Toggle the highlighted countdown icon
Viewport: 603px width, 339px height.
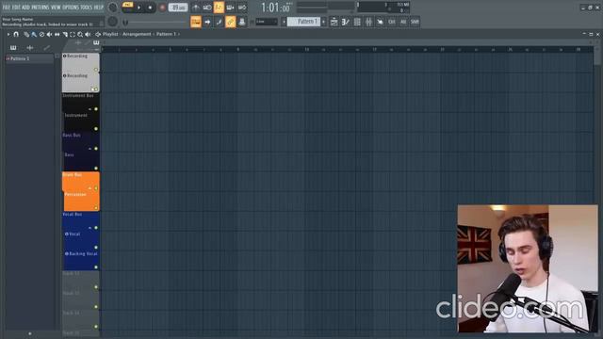[x=219, y=8]
